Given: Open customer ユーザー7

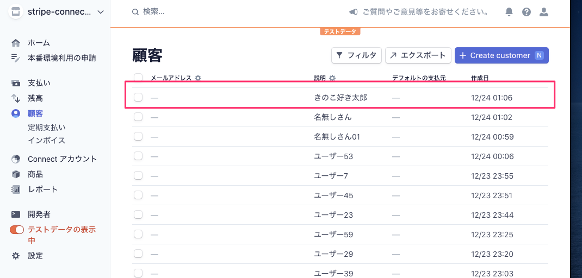Looking at the screenshot, I should pyautogui.click(x=331, y=176).
